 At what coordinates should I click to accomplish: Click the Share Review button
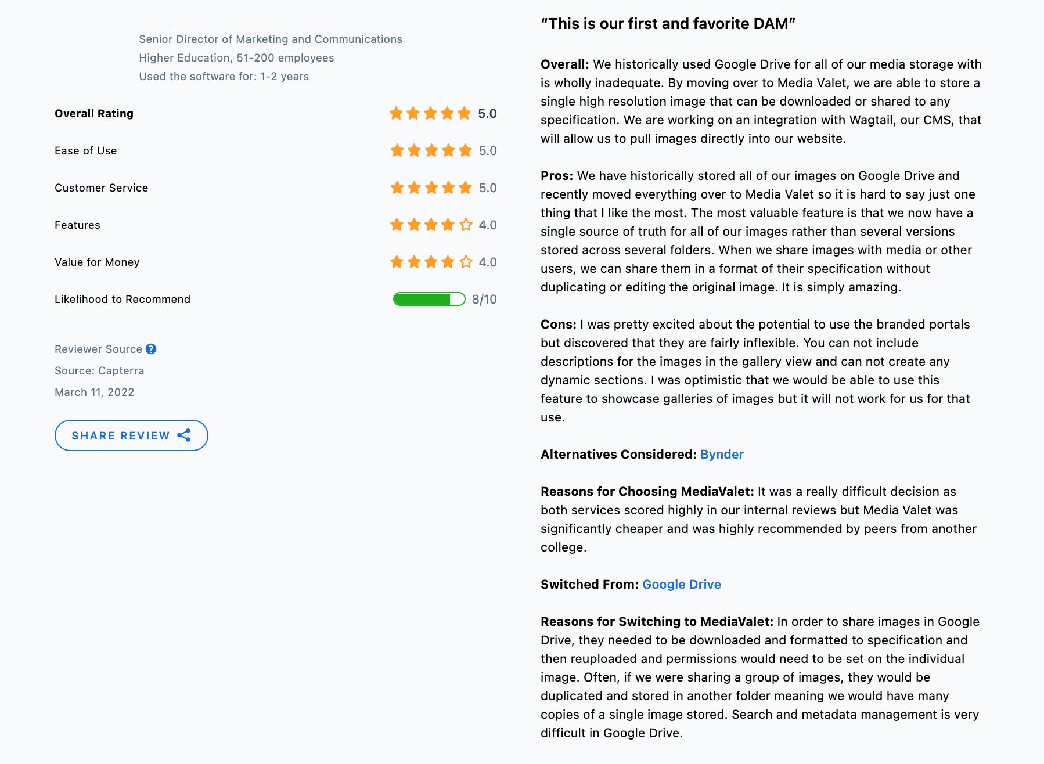131,435
